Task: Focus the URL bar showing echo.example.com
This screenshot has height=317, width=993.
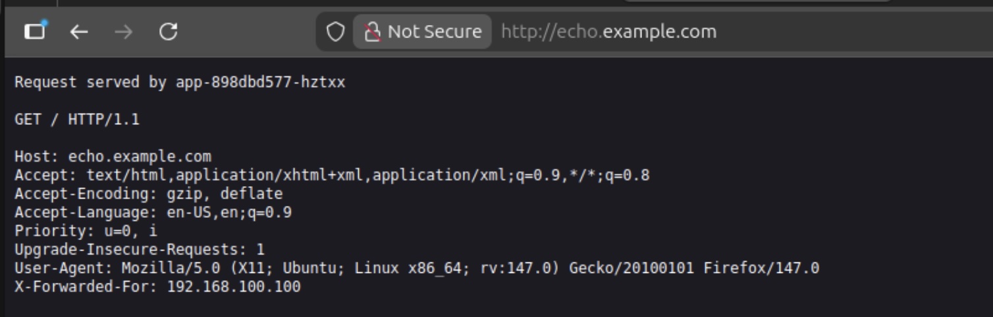Action: [x=608, y=32]
